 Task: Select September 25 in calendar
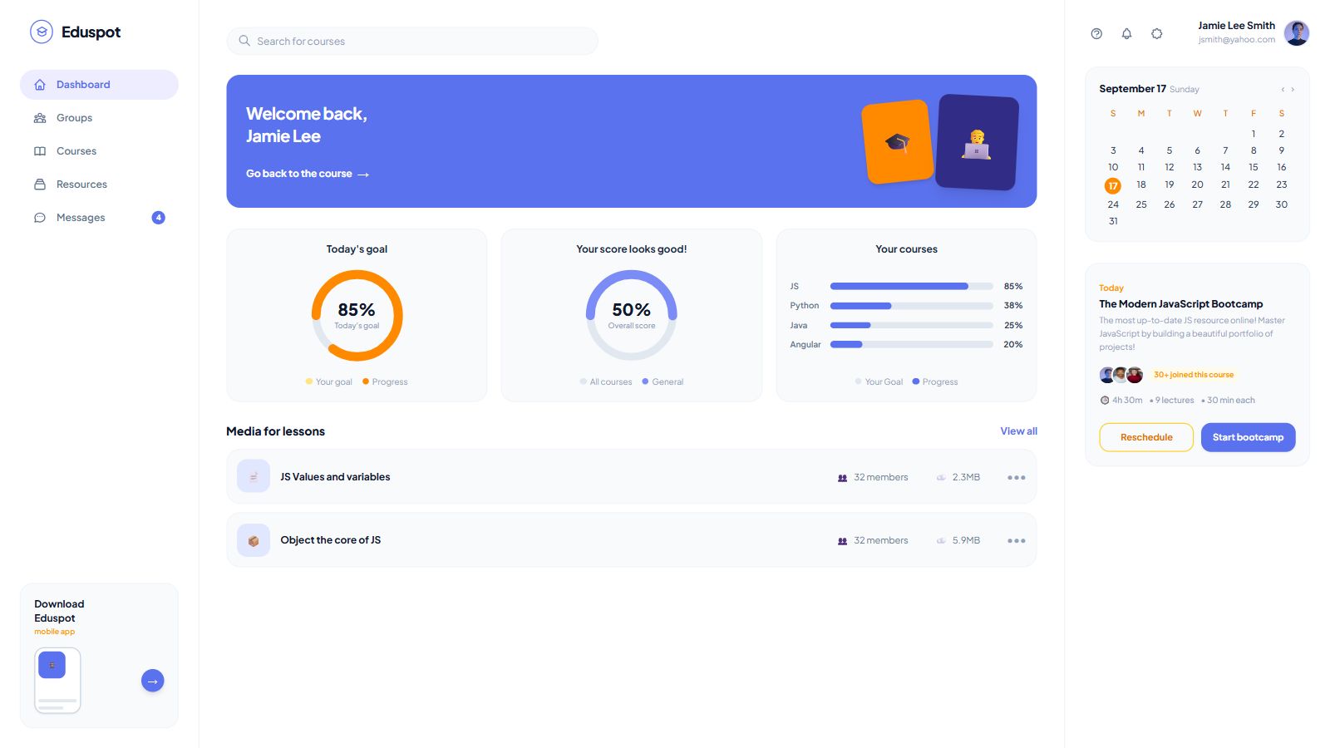1141,204
